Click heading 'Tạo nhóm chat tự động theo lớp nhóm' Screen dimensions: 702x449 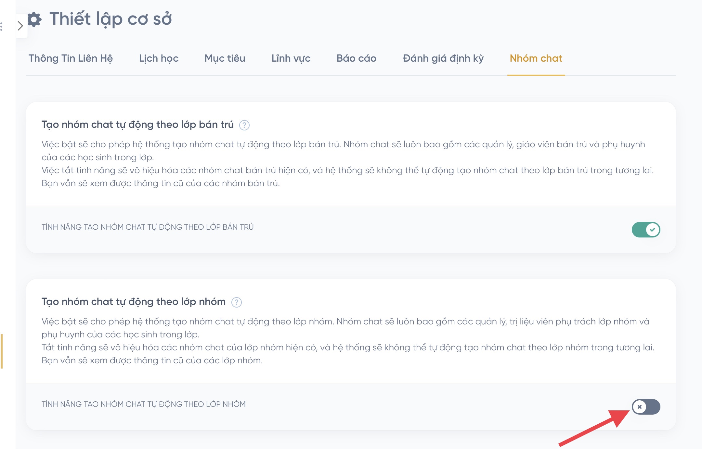133,302
